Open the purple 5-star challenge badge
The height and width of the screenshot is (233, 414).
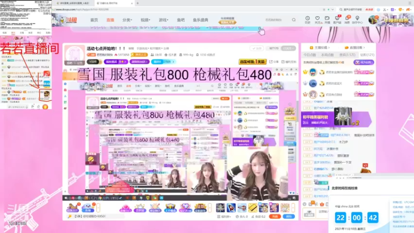click(116, 62)
